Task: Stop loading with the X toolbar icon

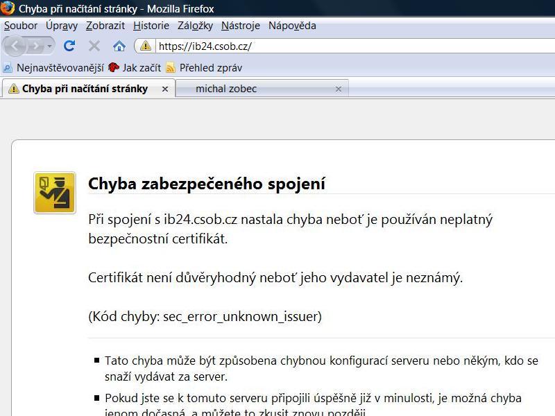Action: pos(94,46)
